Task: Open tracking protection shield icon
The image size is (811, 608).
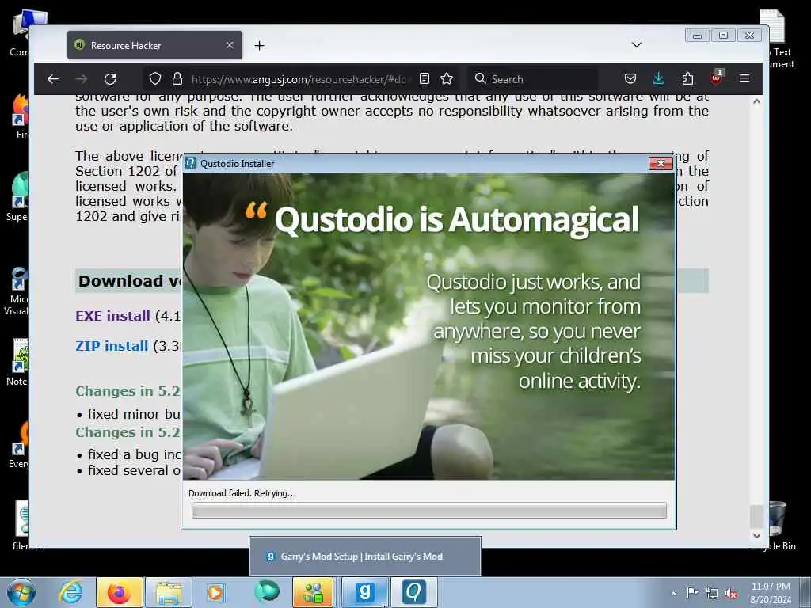Action: pos(155,78)
